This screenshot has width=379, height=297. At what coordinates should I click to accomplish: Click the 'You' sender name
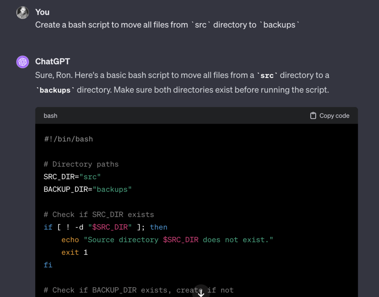(x=42, y=12)
